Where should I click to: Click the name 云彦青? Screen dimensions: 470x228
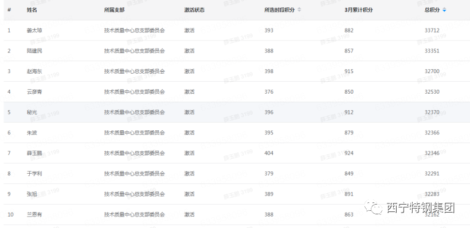tap(34, 92)
